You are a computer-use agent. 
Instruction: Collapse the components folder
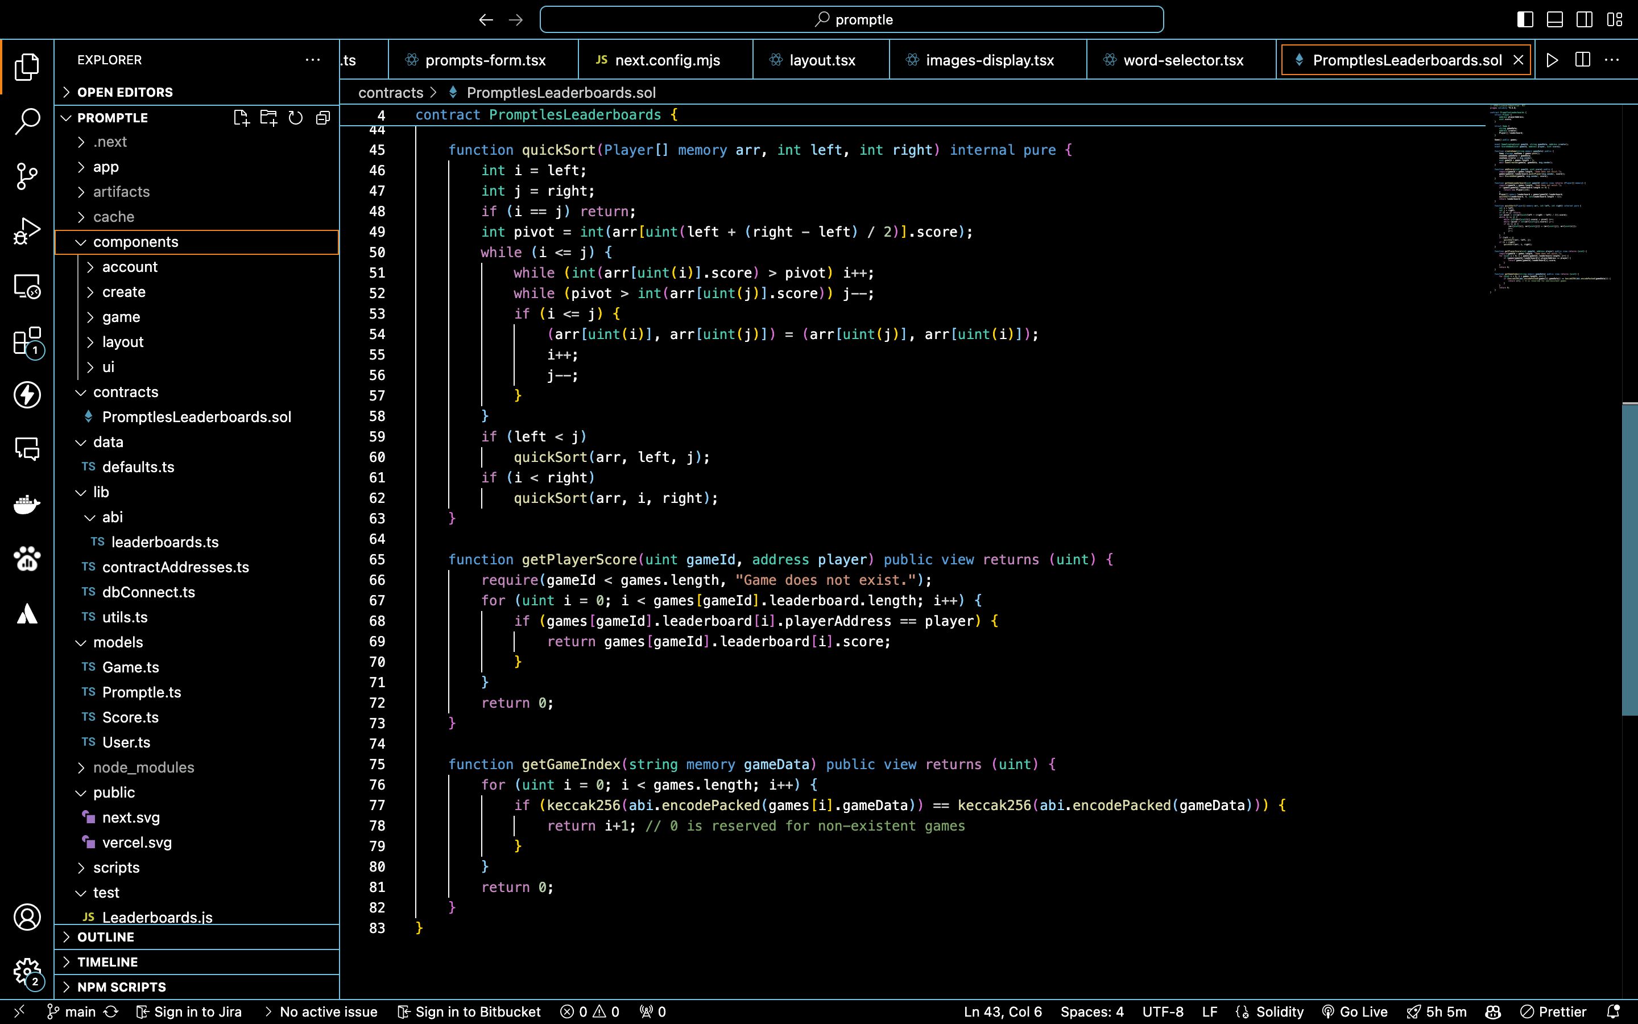197,242
